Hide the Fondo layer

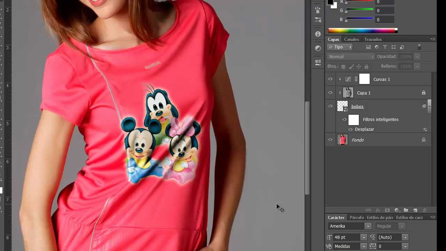[x=330, y=140]
